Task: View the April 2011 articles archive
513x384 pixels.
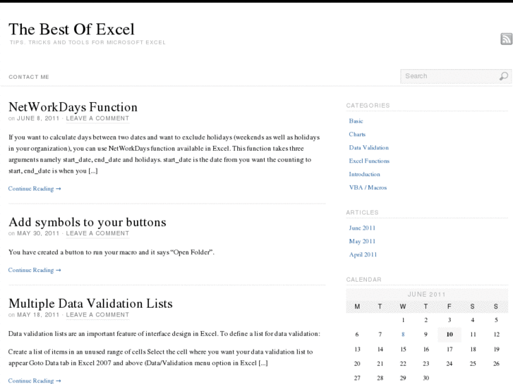Action: (x=363, y=255)
